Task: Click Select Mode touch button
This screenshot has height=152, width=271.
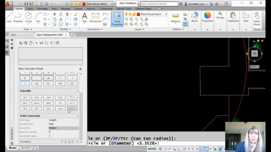Action: pos(257,19)
